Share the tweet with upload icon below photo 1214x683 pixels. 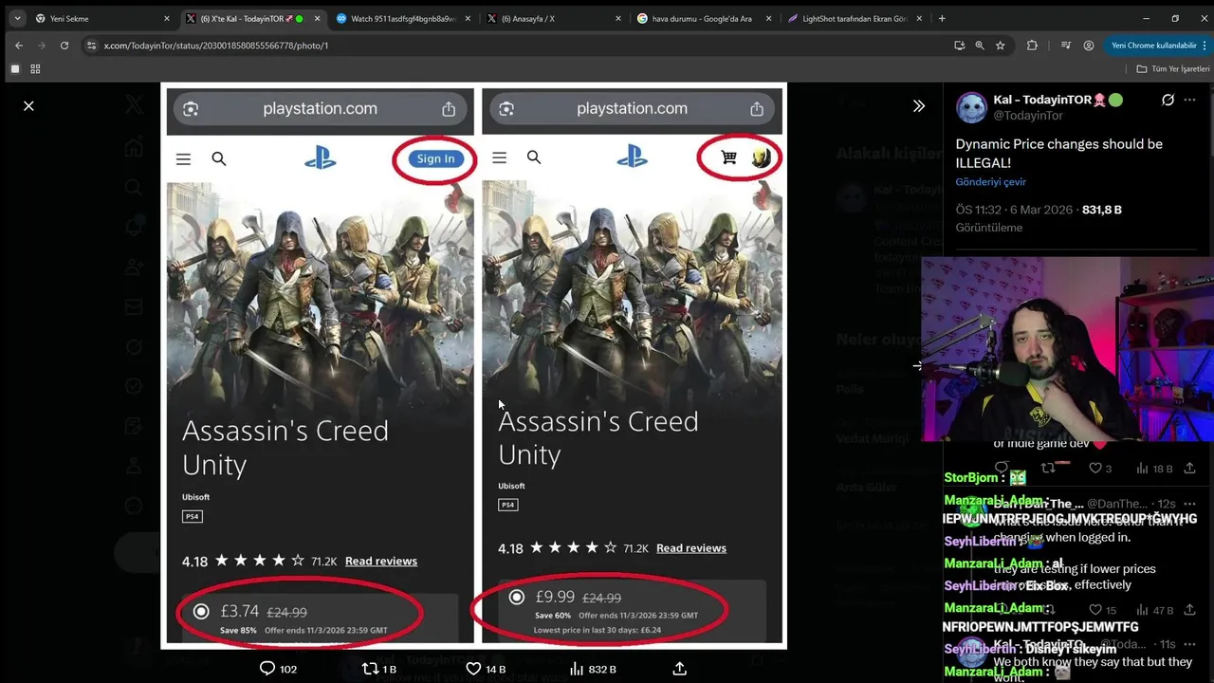679,669
